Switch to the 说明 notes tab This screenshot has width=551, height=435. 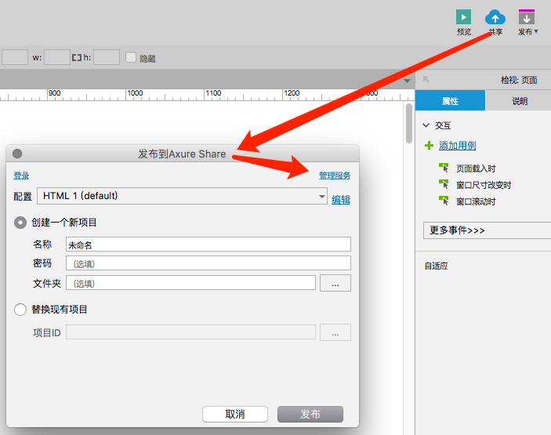(x=519, y=101)
